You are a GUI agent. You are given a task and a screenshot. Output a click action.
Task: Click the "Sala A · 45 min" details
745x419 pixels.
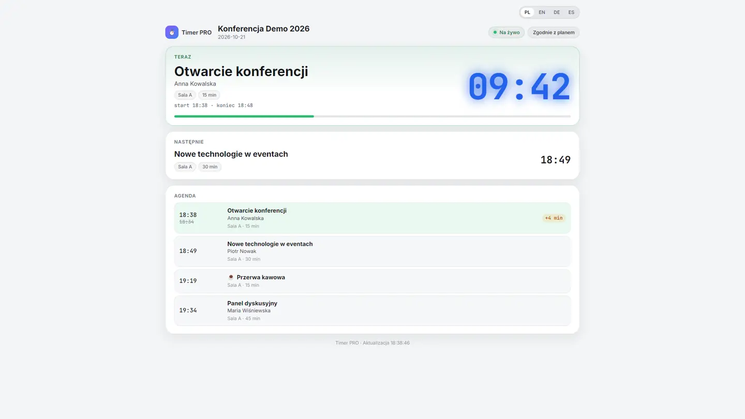coord(244,319)
